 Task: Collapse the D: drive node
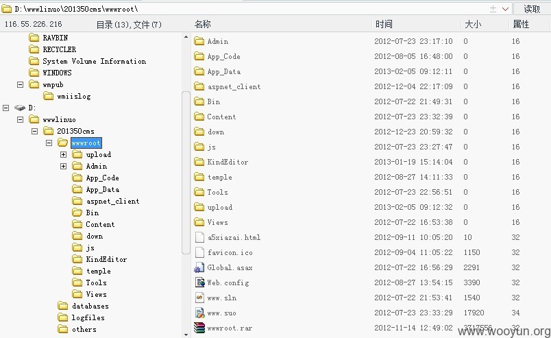tap(6, 108)
